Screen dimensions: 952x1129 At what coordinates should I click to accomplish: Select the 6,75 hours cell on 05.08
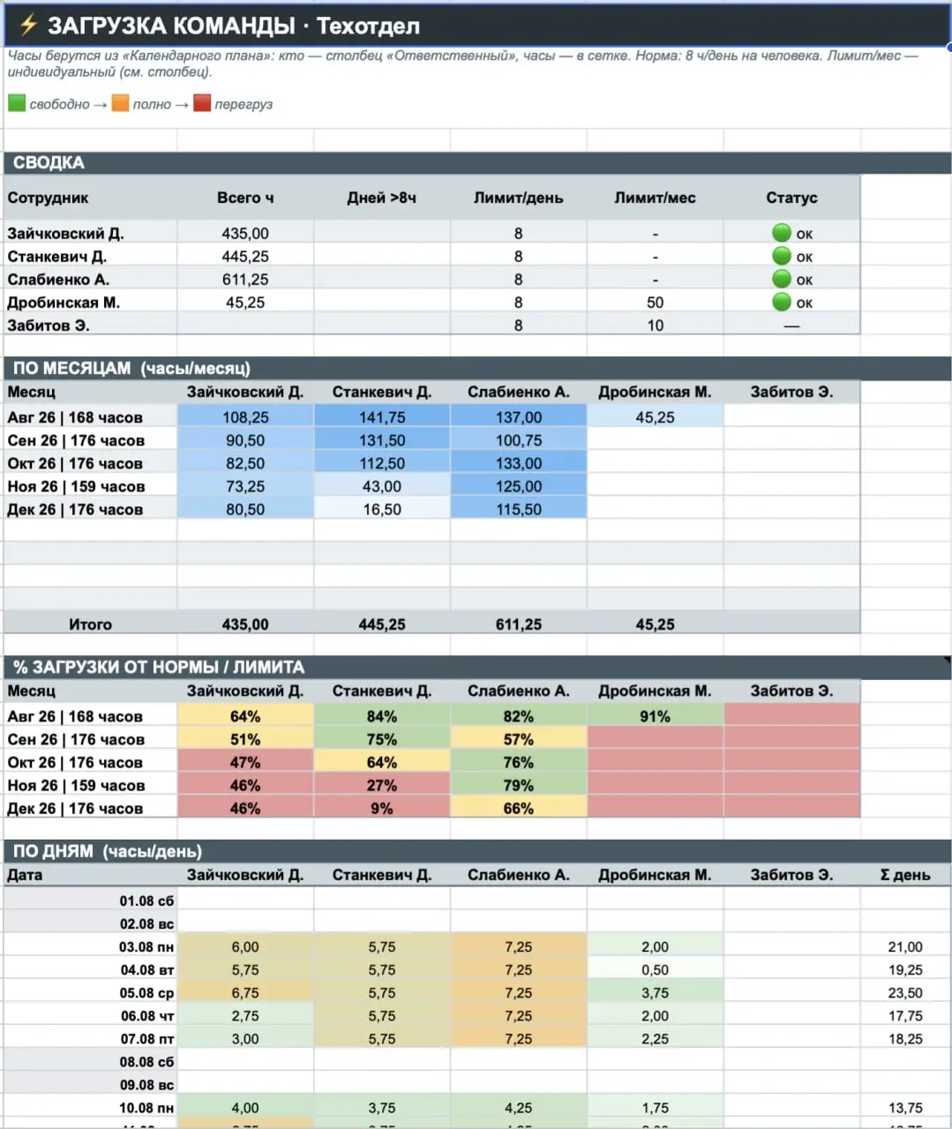click(x=245, y=992)
